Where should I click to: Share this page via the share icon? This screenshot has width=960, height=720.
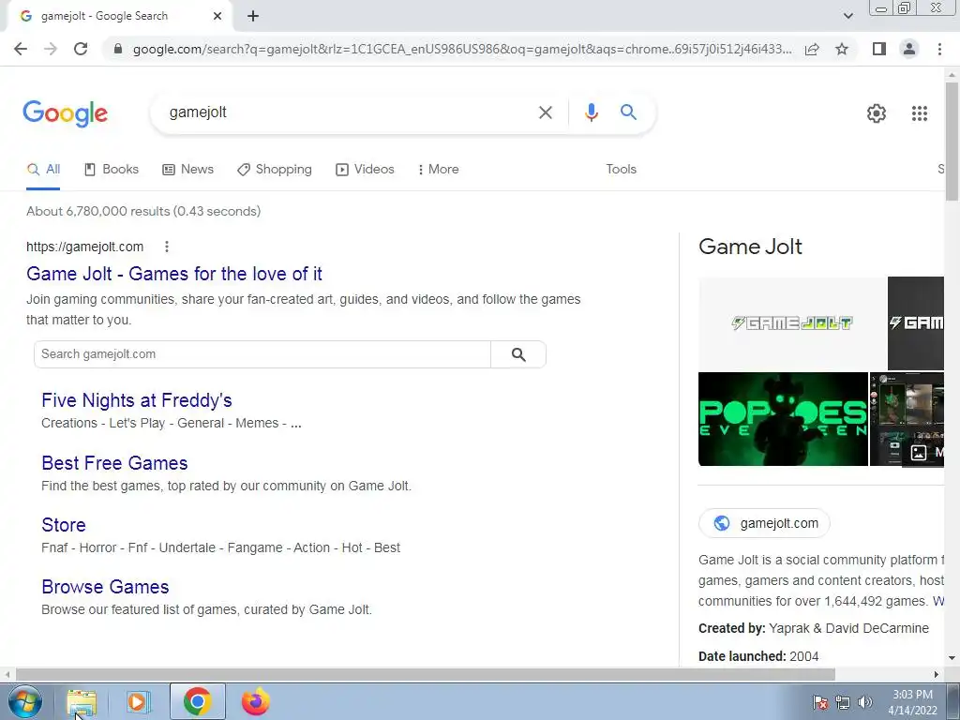[812, 49]
